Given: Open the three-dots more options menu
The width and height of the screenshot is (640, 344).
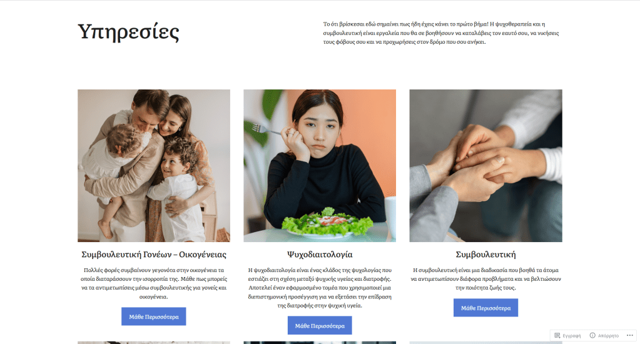Looking at the screenshot, I should click(x=630, y=335).
